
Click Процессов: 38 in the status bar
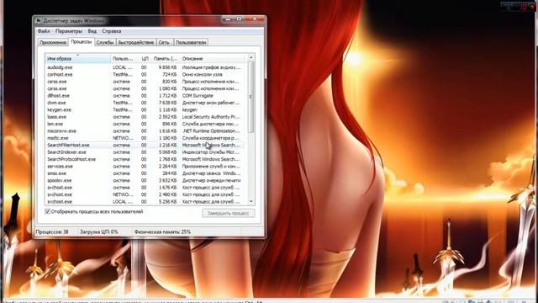click(x=52, y=232)
